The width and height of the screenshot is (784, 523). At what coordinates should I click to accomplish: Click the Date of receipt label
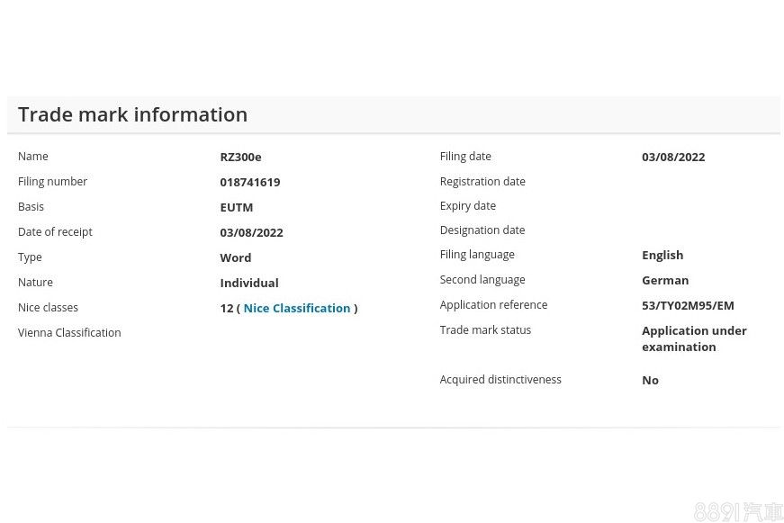[x=55, y=232]
